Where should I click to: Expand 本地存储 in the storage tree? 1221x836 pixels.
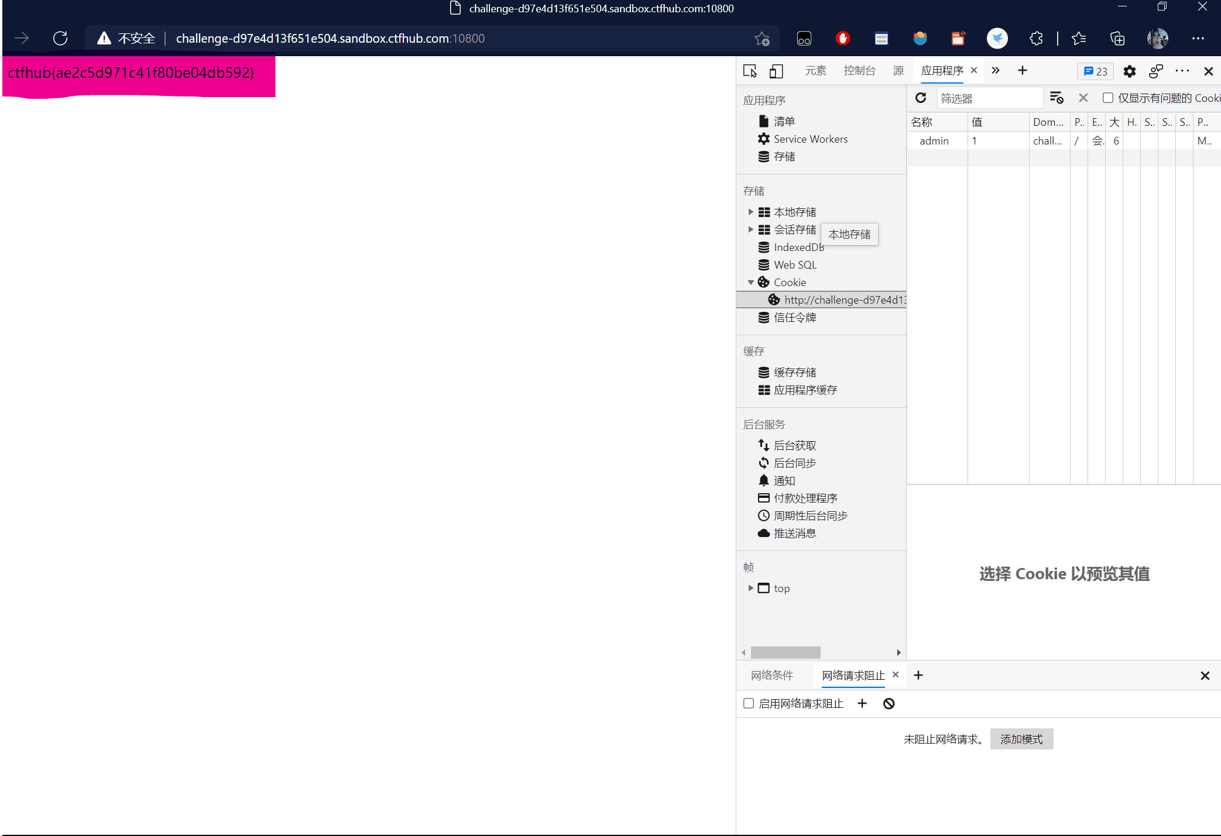pos(751,212)
